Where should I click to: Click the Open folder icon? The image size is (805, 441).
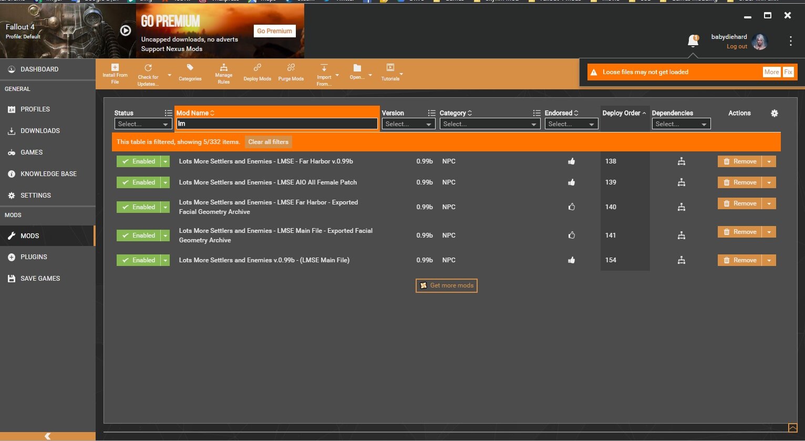coord(357,68)
